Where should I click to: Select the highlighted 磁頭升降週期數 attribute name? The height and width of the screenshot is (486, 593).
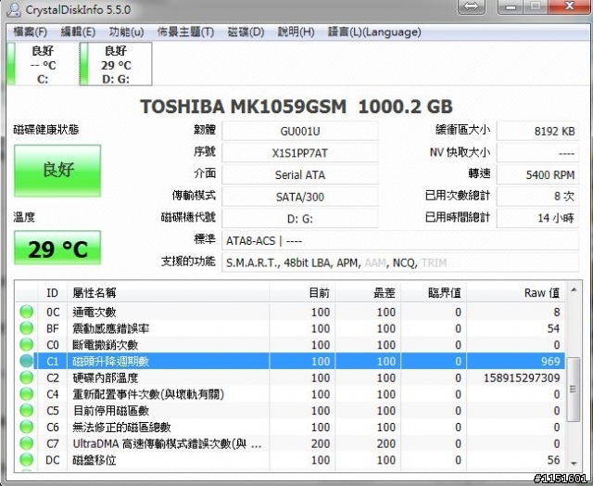pyautogui.click(x=111, y=362)
